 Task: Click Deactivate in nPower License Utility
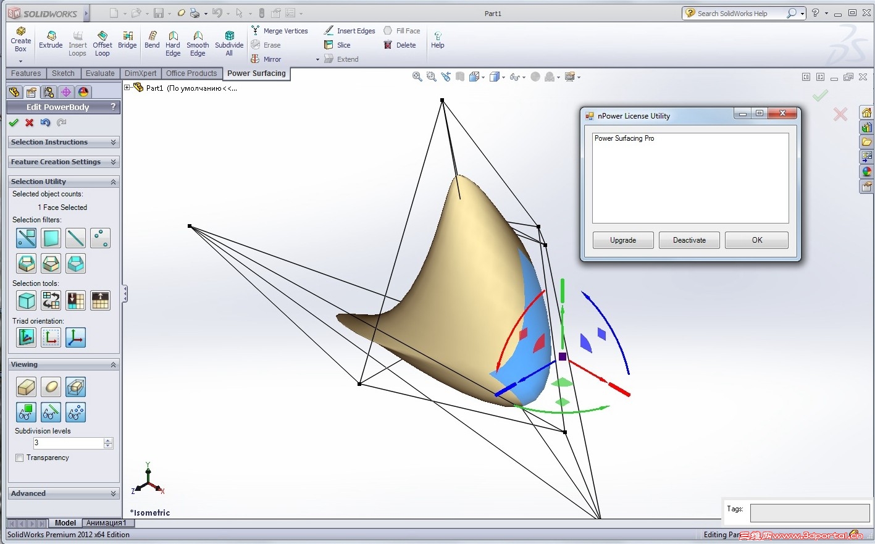(x=689, y=240)
